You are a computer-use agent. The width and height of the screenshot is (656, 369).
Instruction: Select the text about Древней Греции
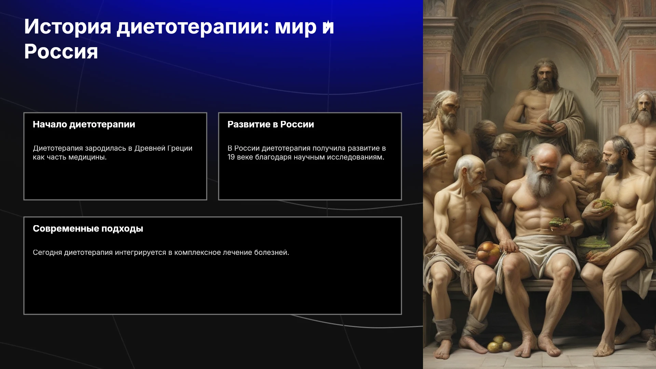pyautogui.click(x=112, y=153)
